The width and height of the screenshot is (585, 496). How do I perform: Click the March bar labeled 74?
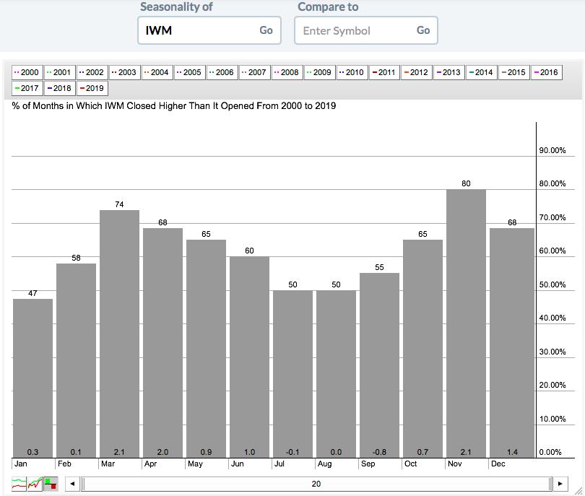click(119, 334)
